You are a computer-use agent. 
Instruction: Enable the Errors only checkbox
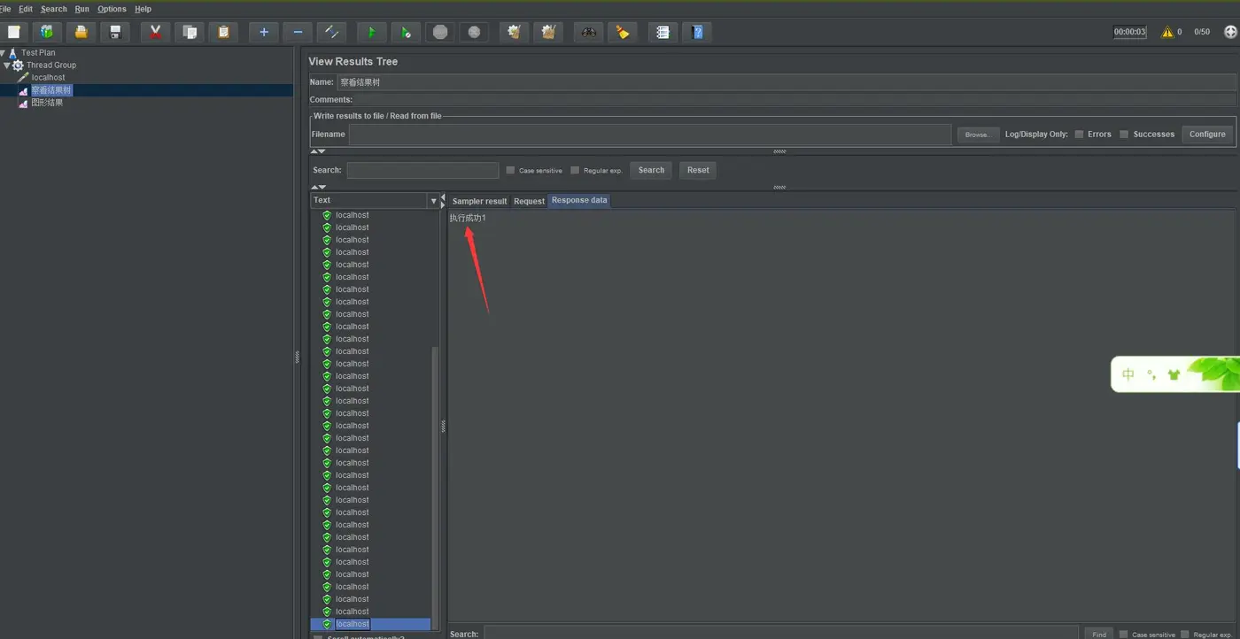(1079, 135)
